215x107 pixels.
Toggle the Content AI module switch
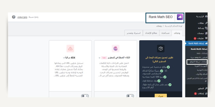pyautogui.click(x=130, y=96)
